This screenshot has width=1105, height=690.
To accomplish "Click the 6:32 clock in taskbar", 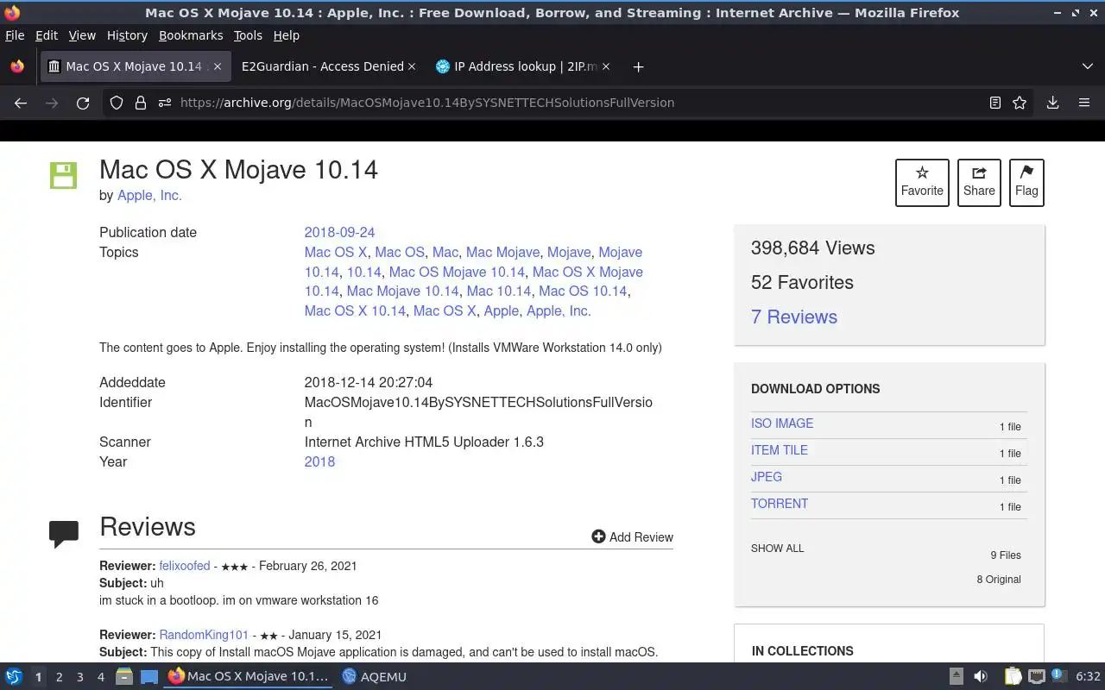I will (x=1088, y=677).
